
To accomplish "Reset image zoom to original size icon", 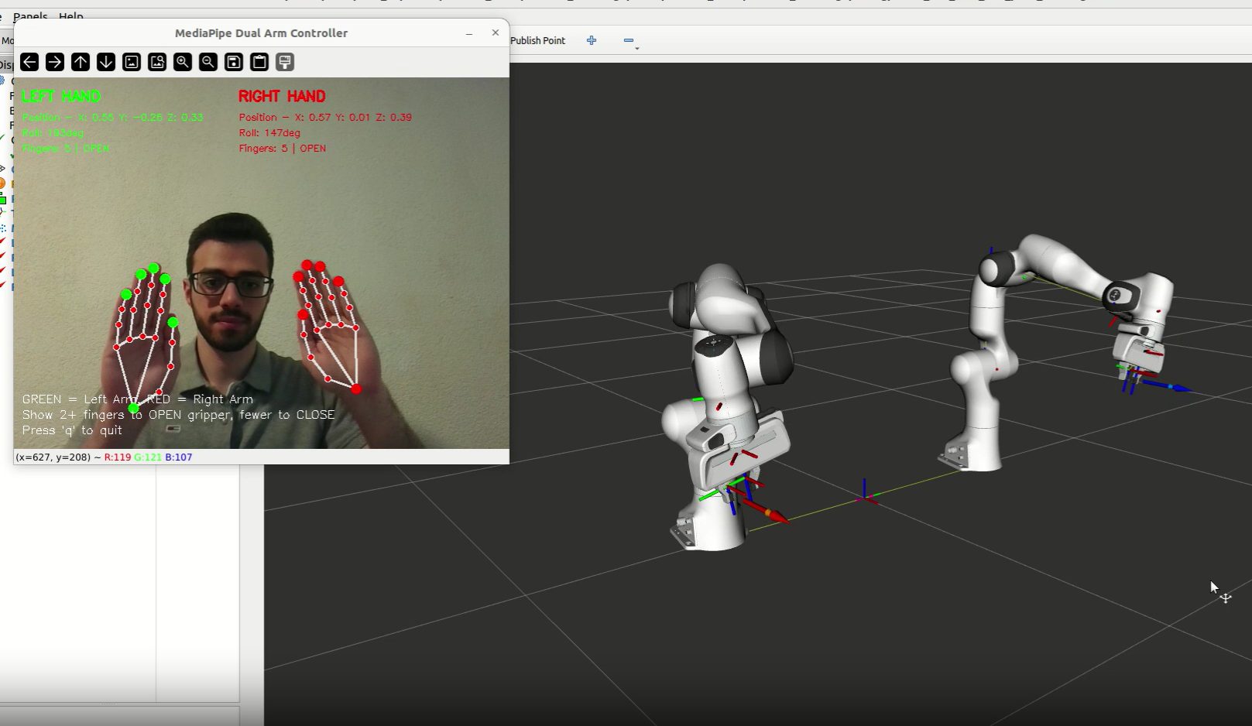I will pyautogui.click(x=132, y=62).
